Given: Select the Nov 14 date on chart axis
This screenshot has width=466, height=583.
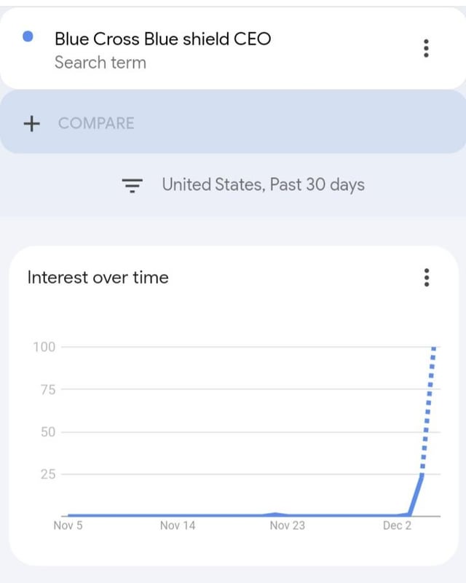Looking at the screenshot, I should click(178, 525).
